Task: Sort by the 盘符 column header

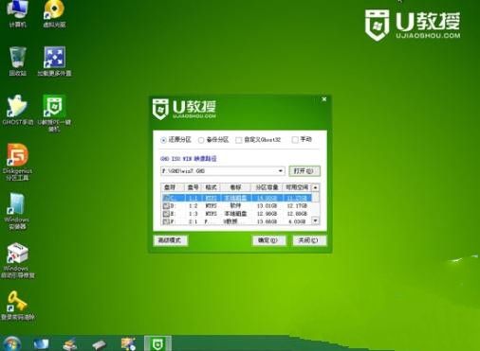Action: click(173, 187)
